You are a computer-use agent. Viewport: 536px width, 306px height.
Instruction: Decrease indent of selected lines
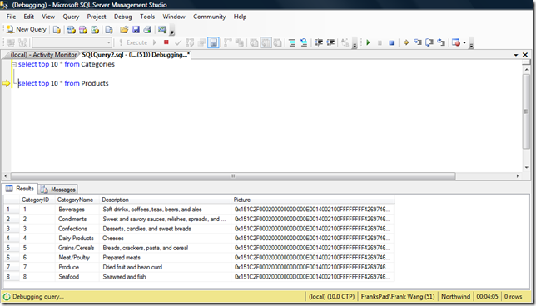(x=319, y=42)
